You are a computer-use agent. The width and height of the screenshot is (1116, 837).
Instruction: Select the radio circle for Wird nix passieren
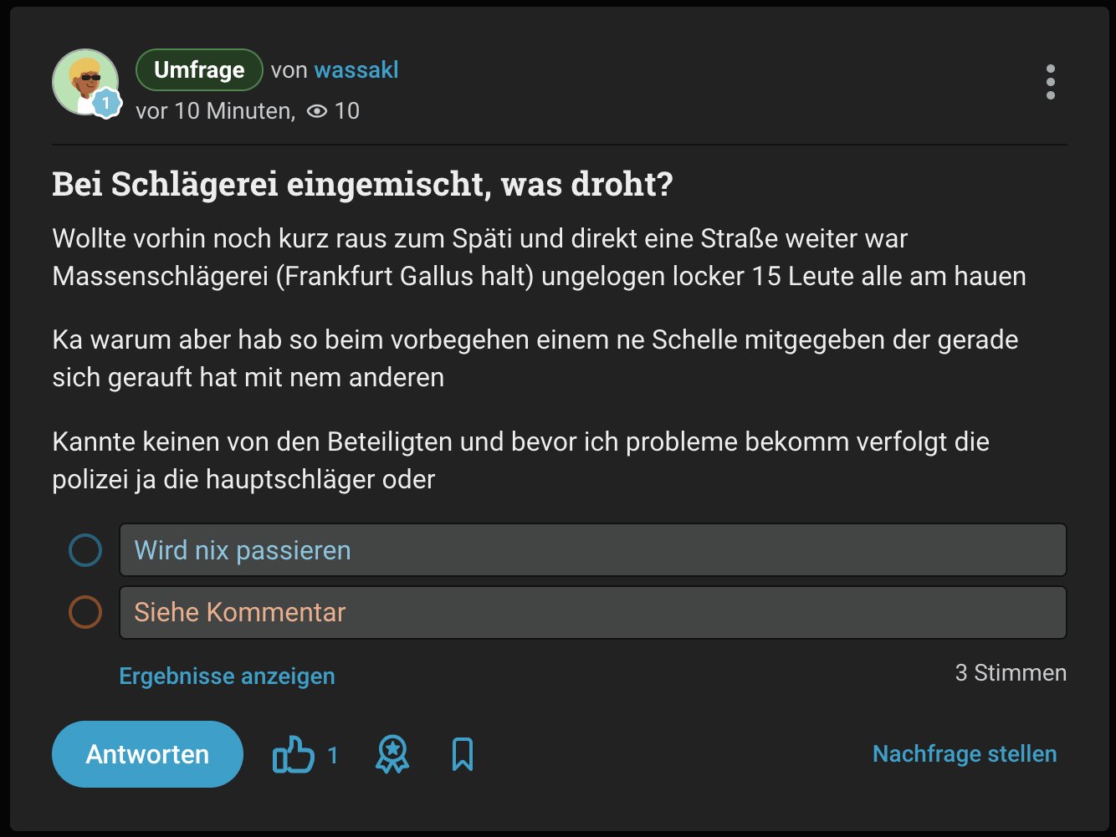point(85,550)
